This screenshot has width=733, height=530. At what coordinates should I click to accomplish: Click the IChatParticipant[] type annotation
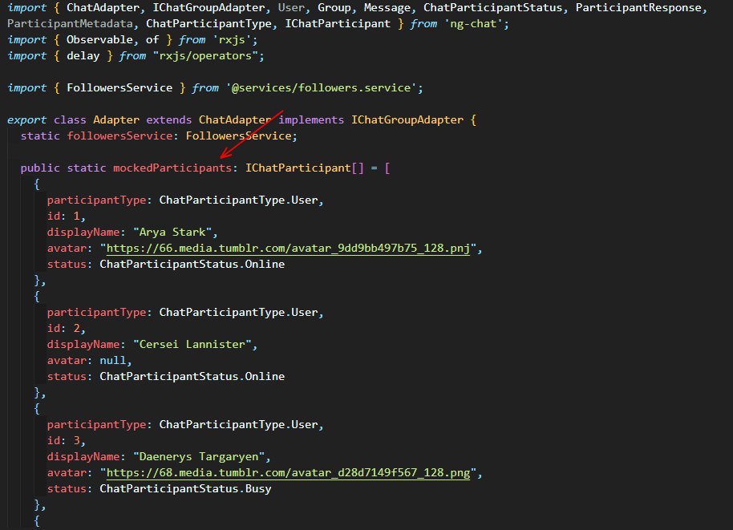(304, 168)
